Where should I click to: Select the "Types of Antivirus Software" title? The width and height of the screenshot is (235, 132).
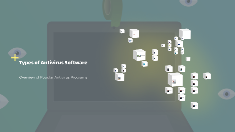(x=53, y=63)
